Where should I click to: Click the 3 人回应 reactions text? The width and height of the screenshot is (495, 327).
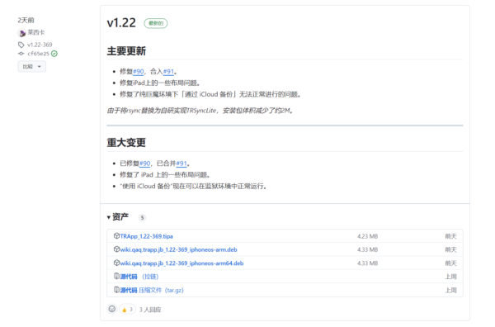(x=150, y=310)
